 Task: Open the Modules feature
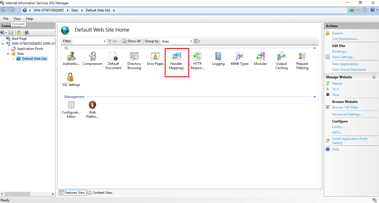click(x=261, y=59)
